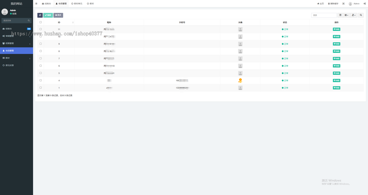Click the refresh button in the table toolbar
Screen dimensions: 368x195
40,15
